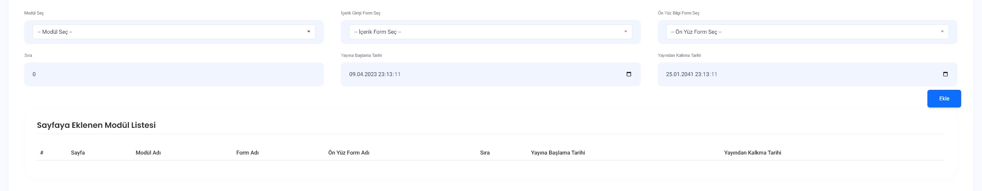982x191 pixels.
Task: Click the blue Ekle button
Action: tap(944, 98)
